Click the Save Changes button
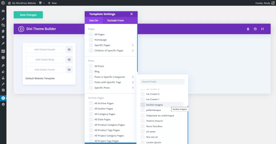The height and width of the screenshot is (144, 276). coord(28,15)
